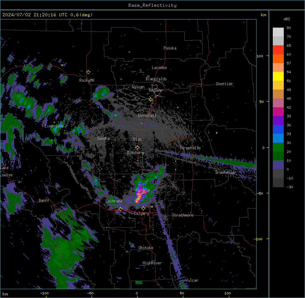Click the Okotoks town label
305x298 pixels.
(146, 248)
